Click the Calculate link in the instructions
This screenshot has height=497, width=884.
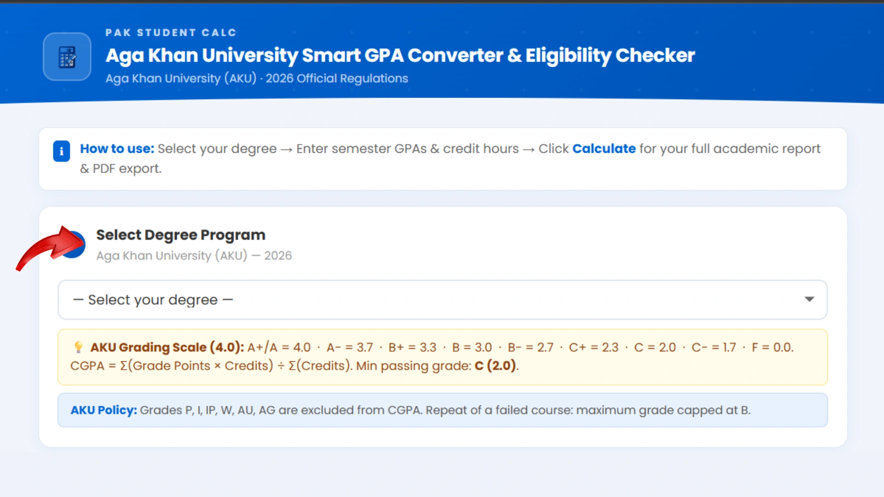[604, 148]
